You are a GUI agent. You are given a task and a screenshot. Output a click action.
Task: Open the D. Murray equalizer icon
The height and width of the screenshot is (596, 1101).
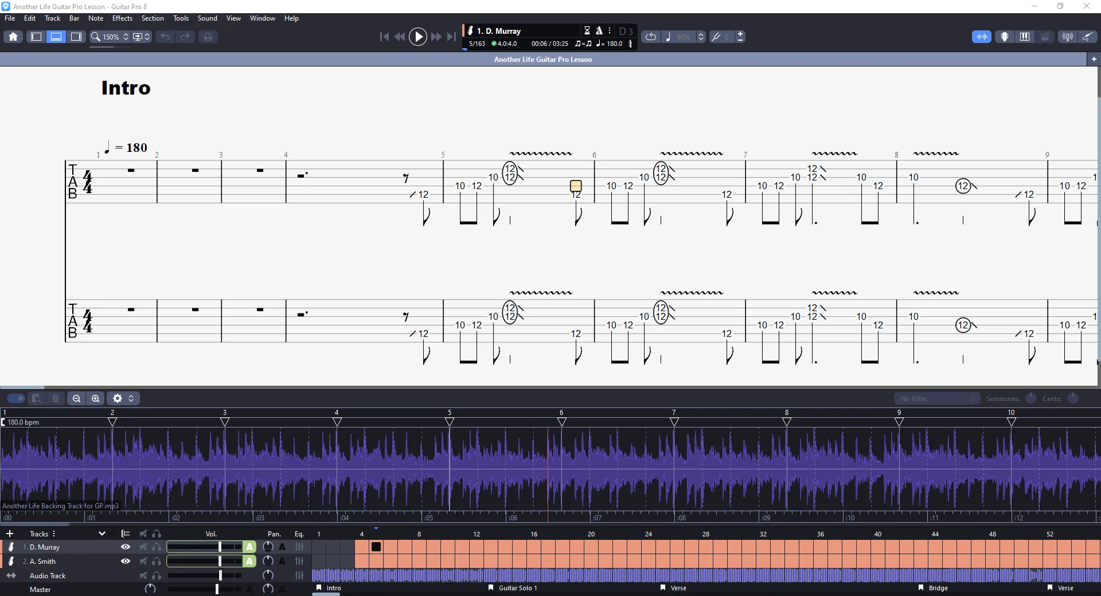[299, 547]
